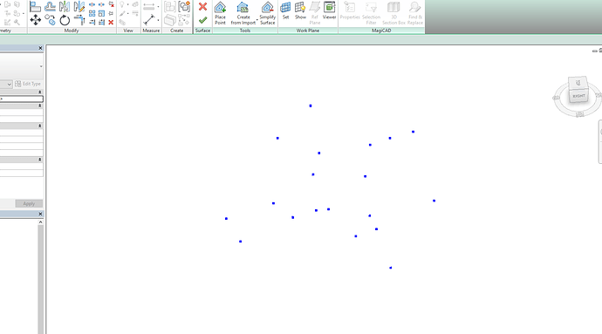
Task: Collapse the first properties group
Action: 39,92
